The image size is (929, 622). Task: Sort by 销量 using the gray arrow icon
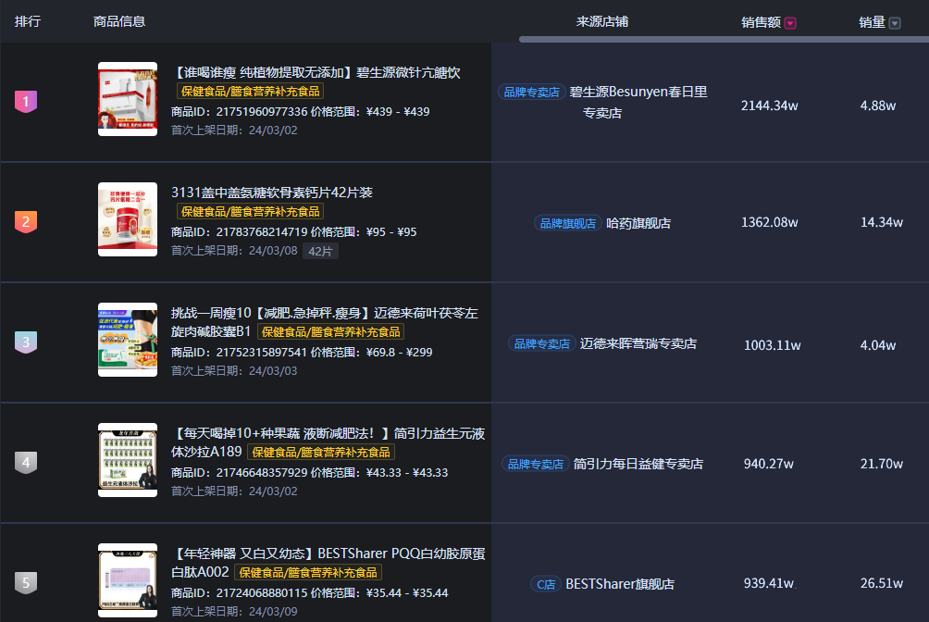coord(895,23)
